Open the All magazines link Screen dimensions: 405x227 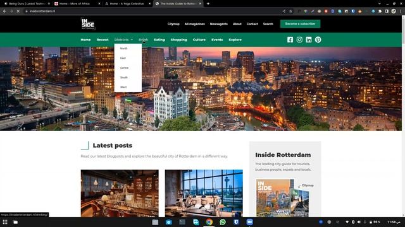pos(195,24)
